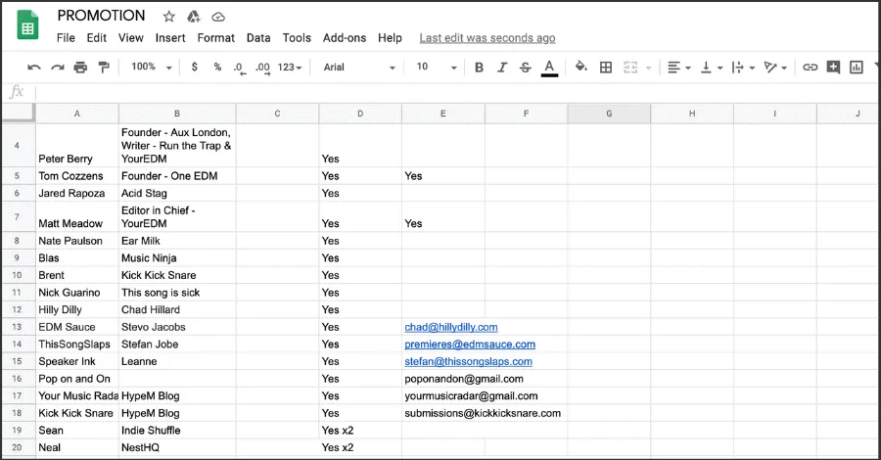Viewport: 881px width, 460px height.
Task: Open the Edit menu
Action: coord(97,37)
